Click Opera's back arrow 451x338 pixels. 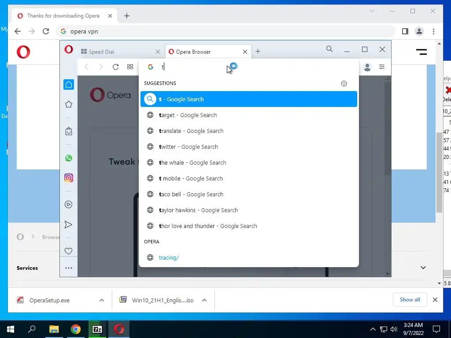86,67
